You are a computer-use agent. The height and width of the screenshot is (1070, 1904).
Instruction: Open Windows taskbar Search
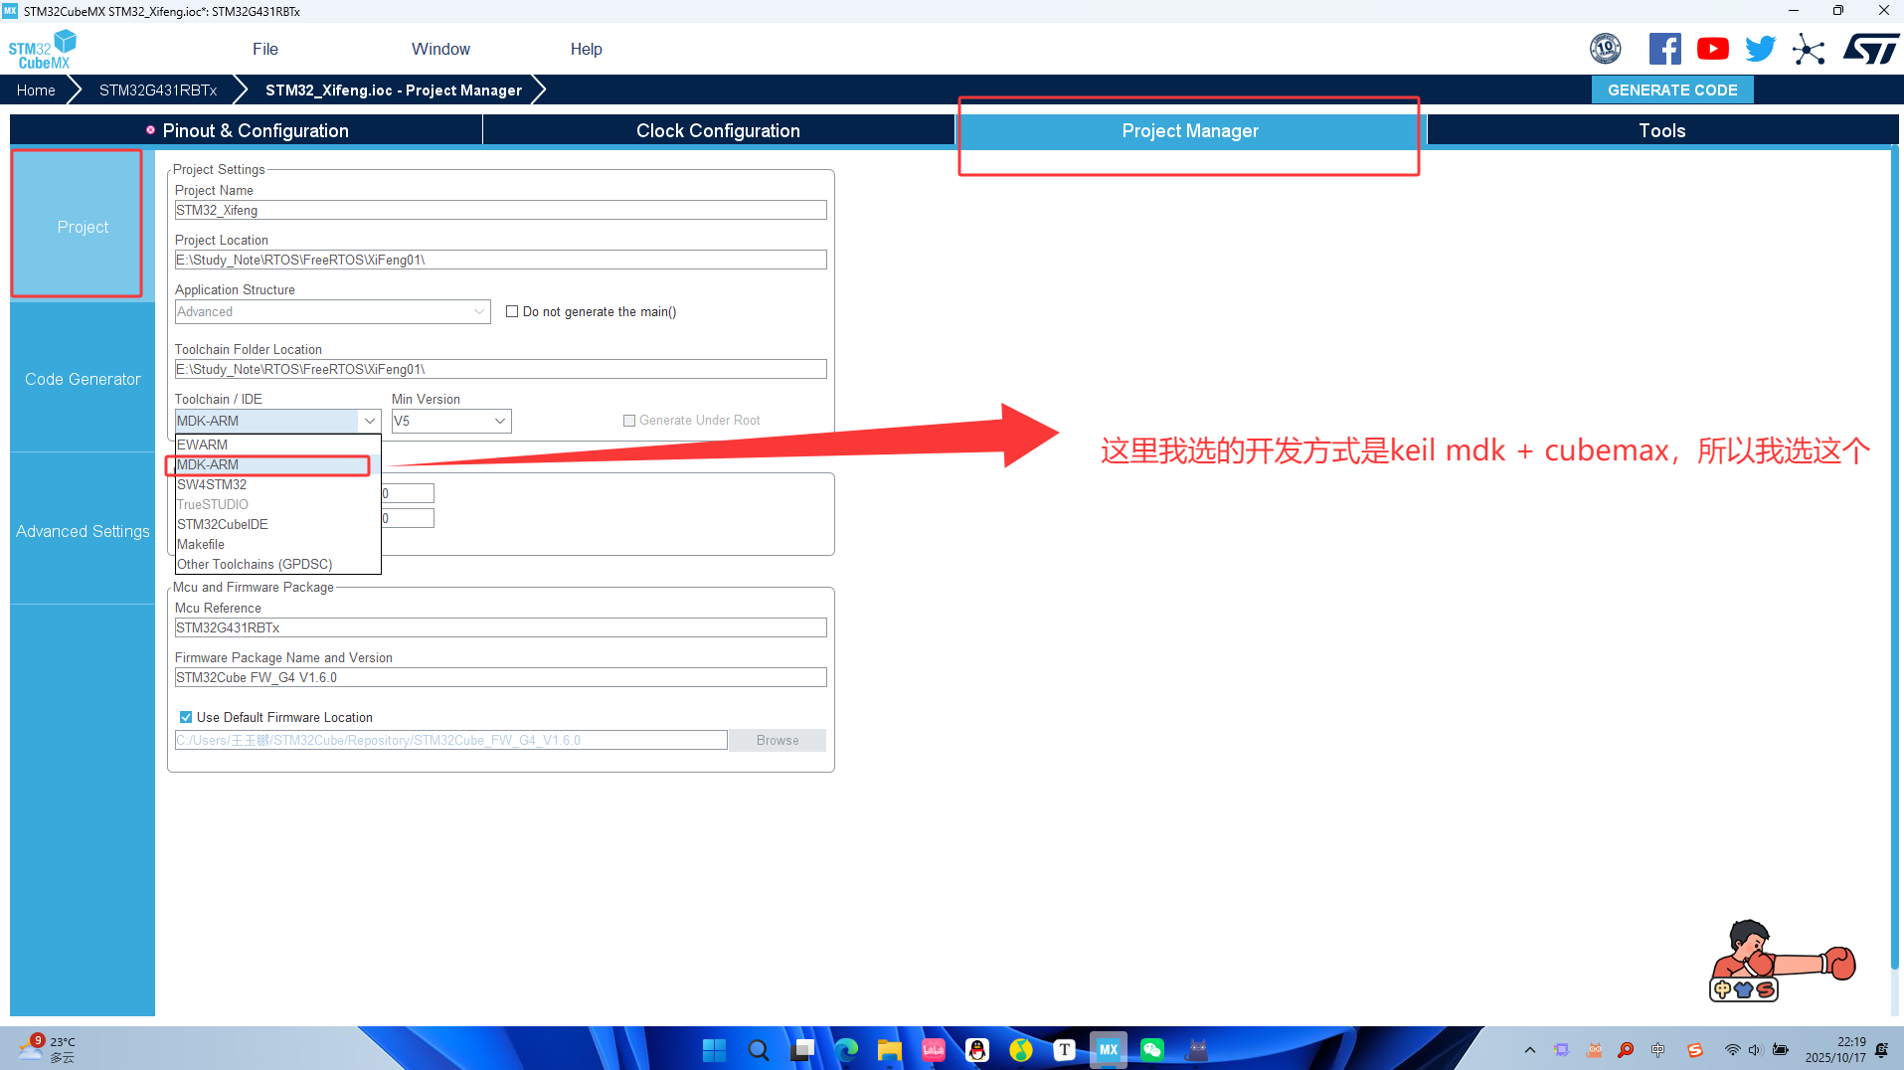(x=758, y=1049)
